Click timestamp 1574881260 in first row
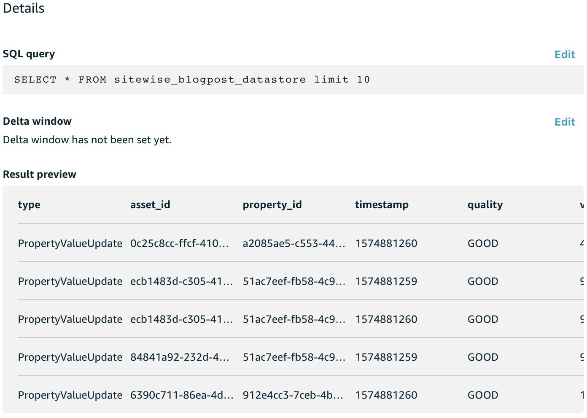The image size is (587, 418). click(x=386, y=244)
